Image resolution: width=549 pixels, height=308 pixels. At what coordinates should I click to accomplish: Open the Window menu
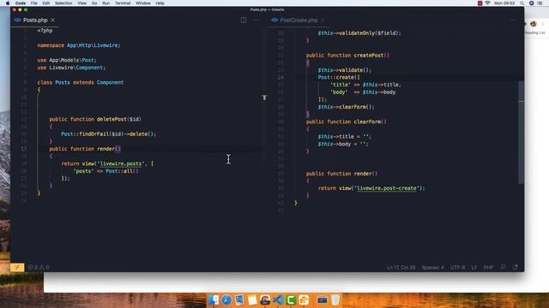coord(143,3)
